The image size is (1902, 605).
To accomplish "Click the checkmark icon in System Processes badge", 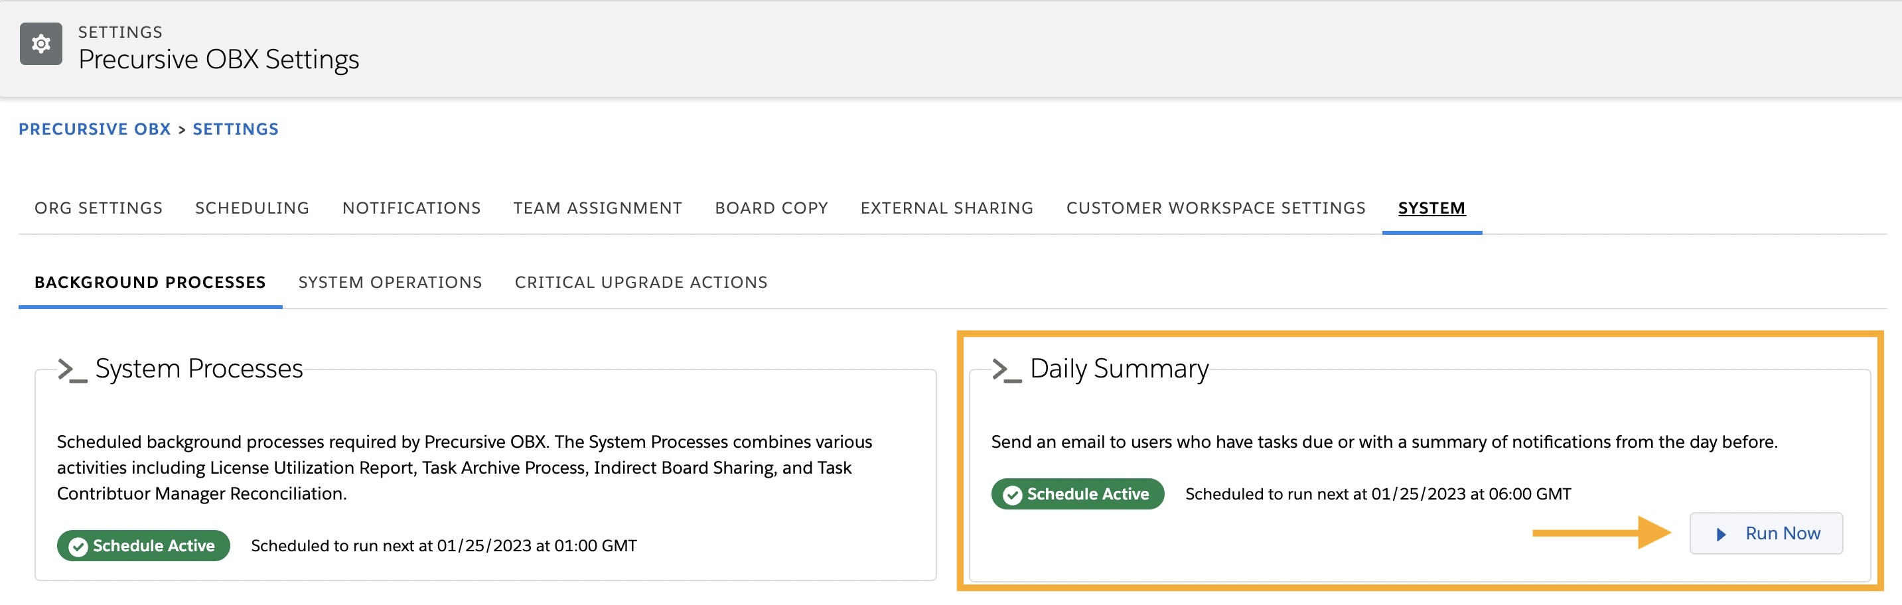I will click(78, 547).
